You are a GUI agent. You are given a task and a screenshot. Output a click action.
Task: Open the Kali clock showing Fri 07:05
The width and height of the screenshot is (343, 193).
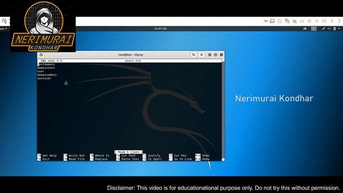[161, 28]
